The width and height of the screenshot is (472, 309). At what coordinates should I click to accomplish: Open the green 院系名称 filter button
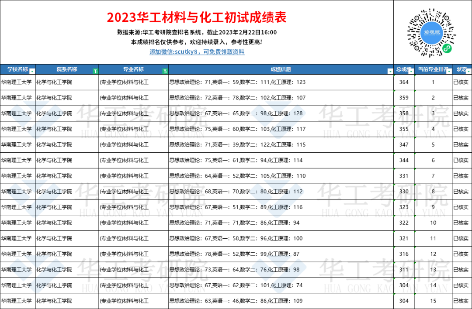[95, 72]
